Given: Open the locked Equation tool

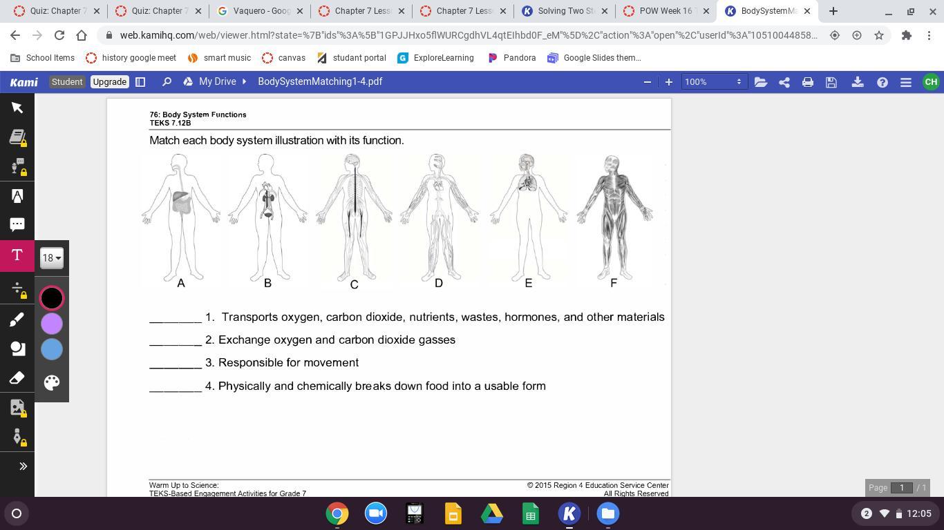Looking at the screenshot, I should [17, 289].
